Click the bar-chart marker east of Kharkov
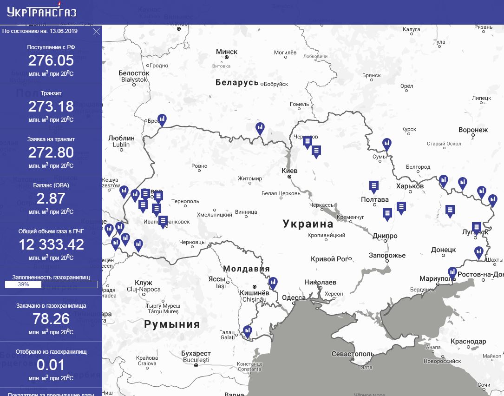The width and height of the screenshot is (504, 396). point(443,181)
